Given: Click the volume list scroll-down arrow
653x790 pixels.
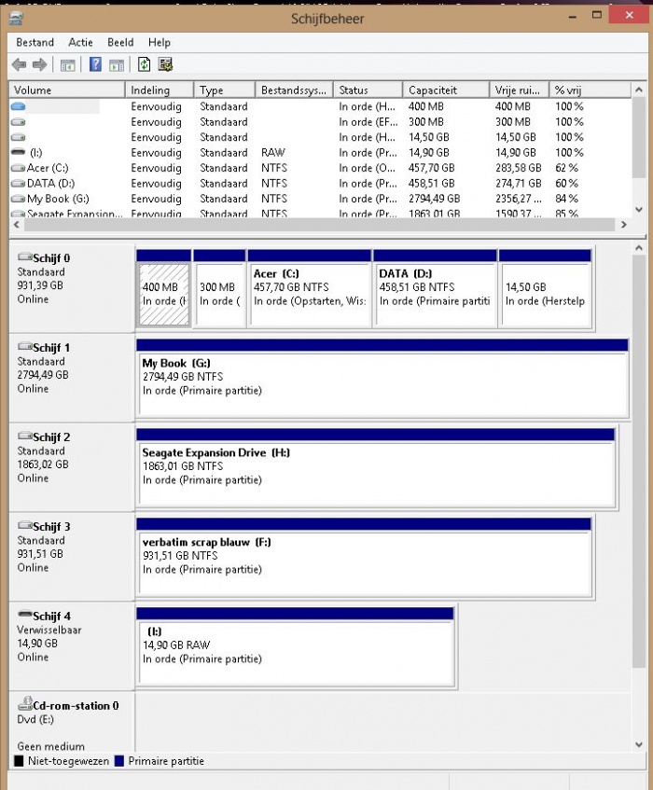Looking at the screenshot, I should pos(639,210).
